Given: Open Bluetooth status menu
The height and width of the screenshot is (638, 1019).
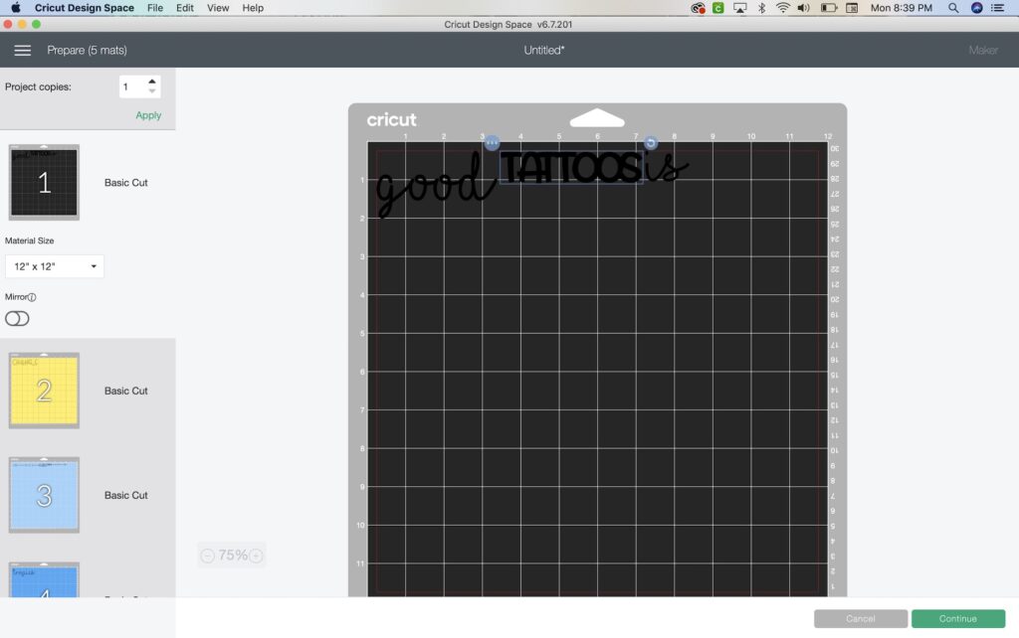Looking at the screenshot, I should 761,8.
